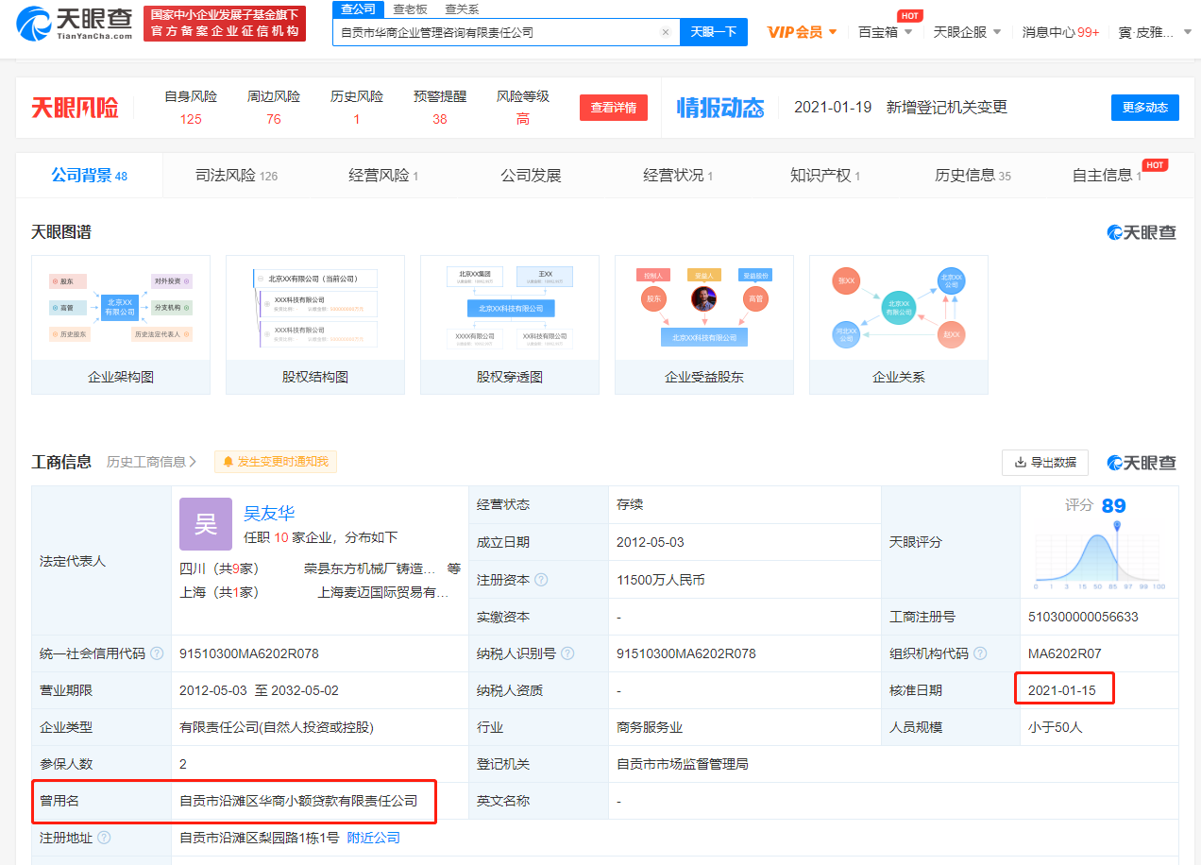Open the 司法风险 tab
Image resolution: width=1201 pixels, height=865 pixels.
pyautogui.click(x=236, y=176)
